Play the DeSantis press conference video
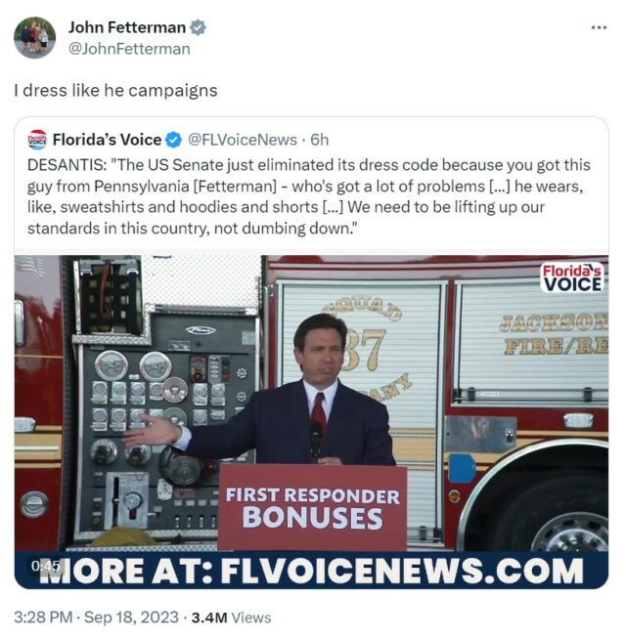Screen dimensions: 626x638 [x=312, y=421]
